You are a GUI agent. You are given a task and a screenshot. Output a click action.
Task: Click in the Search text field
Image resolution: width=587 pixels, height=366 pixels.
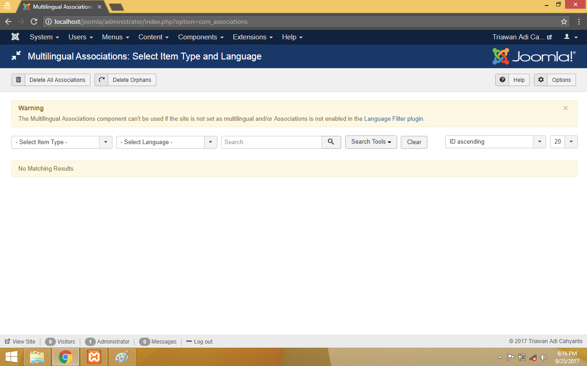point(271,142)
